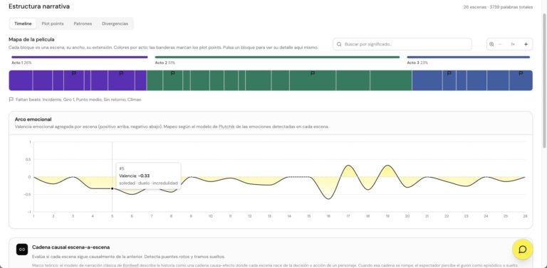This screenshot has height=268, width=547.
Task: Click the page vertical scrollbar
Action: point(545,80)
